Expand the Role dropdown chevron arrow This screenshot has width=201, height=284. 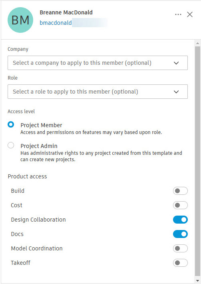click(176, 92)
